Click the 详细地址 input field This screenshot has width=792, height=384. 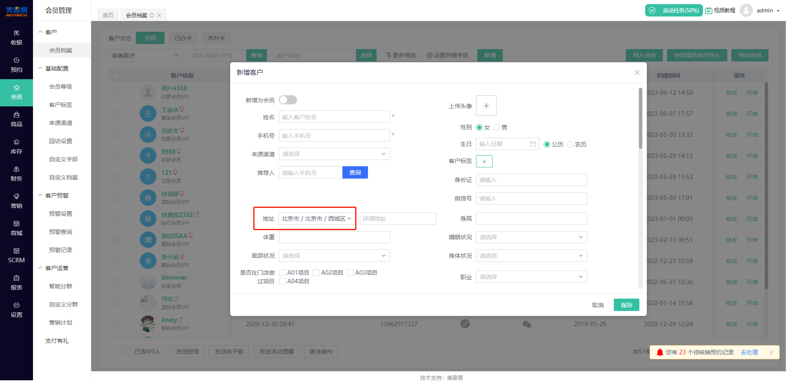[397, 218]
